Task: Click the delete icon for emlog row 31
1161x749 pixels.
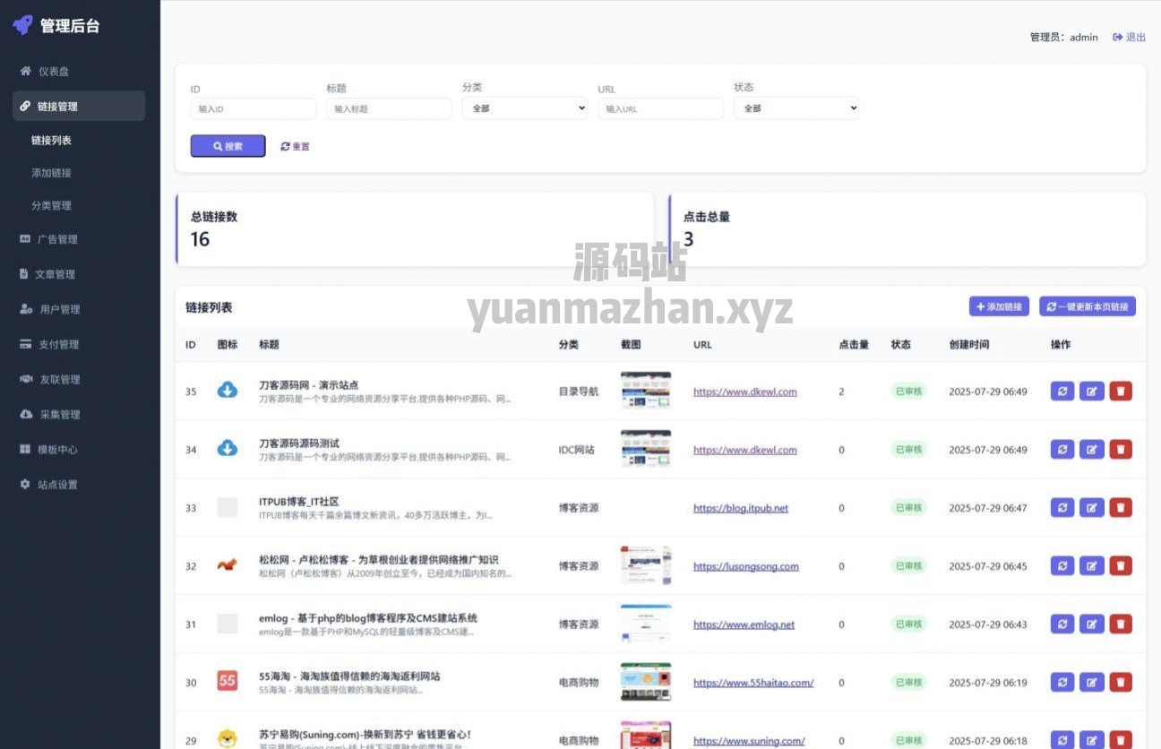Action: pos(1121,624)
